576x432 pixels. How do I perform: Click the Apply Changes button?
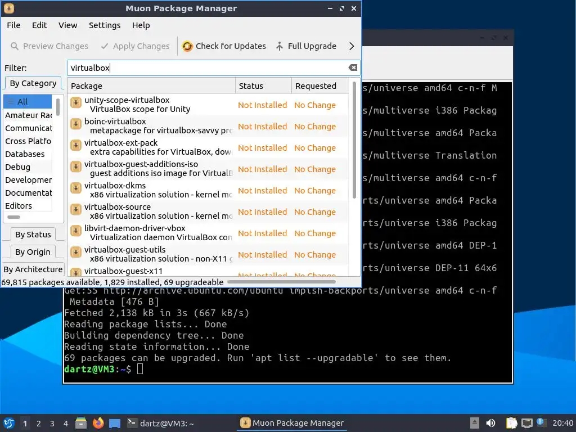point(135,46)
